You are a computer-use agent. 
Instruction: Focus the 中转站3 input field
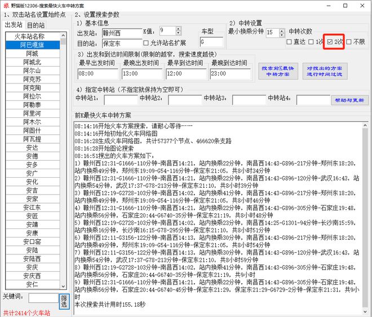click(x=249, y=100)
